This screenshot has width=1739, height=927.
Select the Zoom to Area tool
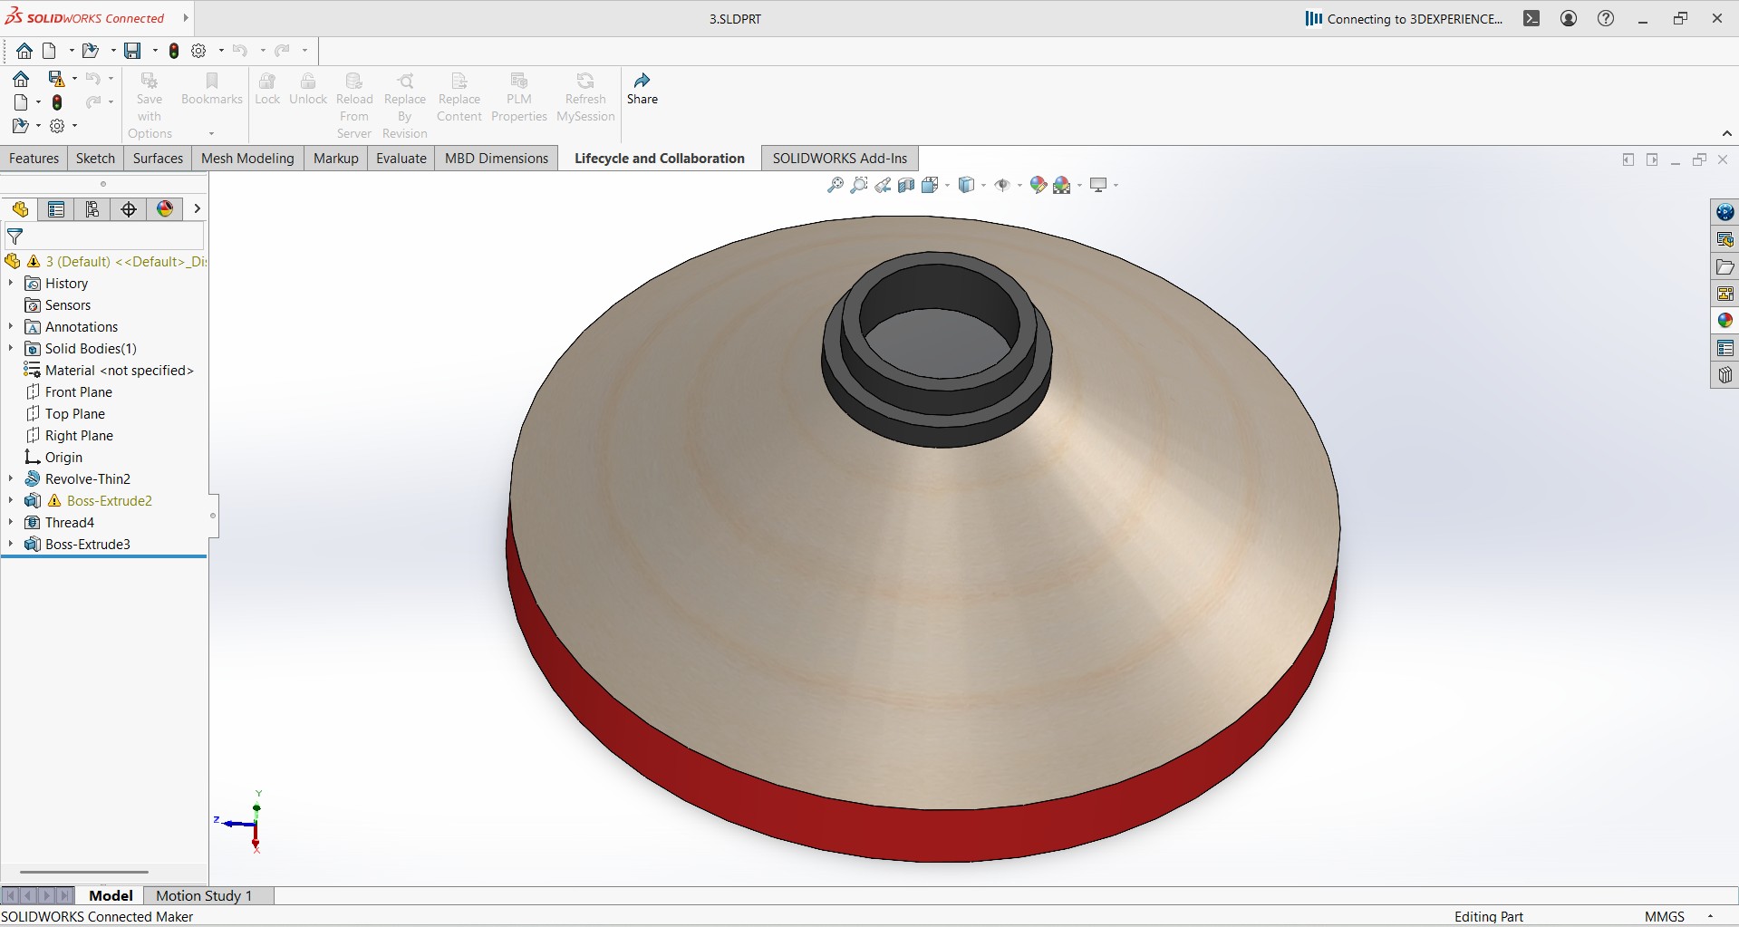tap(859, 185)
